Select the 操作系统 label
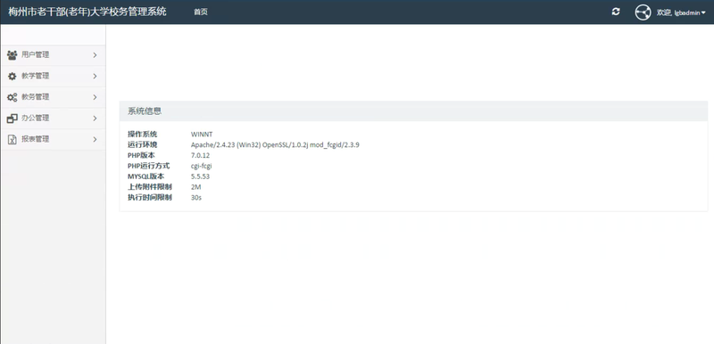The image size is (714, 344). click(x=142, y=134)
